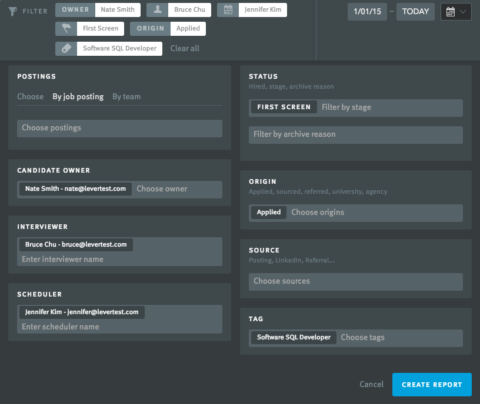The width and height of the screenshot is (480, 404).
Task: Click the 1/01/15 start date
Action: pos(367,11)
